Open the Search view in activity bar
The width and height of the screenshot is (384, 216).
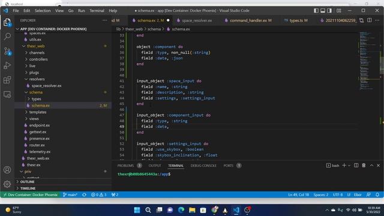point(7,37)
